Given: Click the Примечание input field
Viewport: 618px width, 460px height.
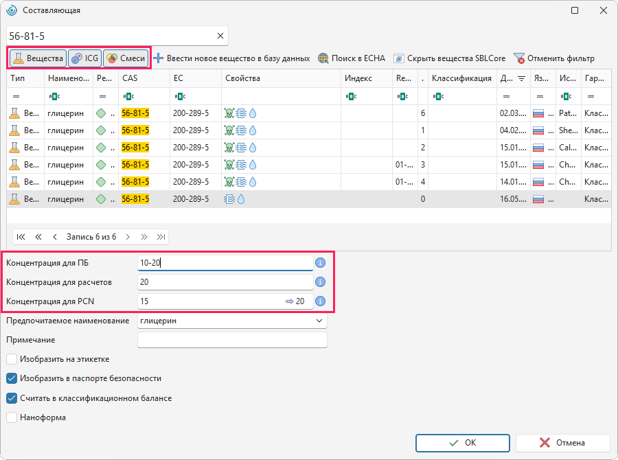Looking at the screenshot, I should point(232,340).
